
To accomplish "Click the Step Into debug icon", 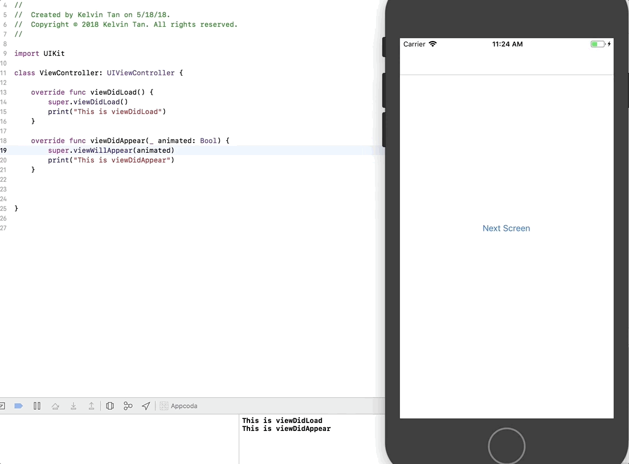I will pos(73,406).
